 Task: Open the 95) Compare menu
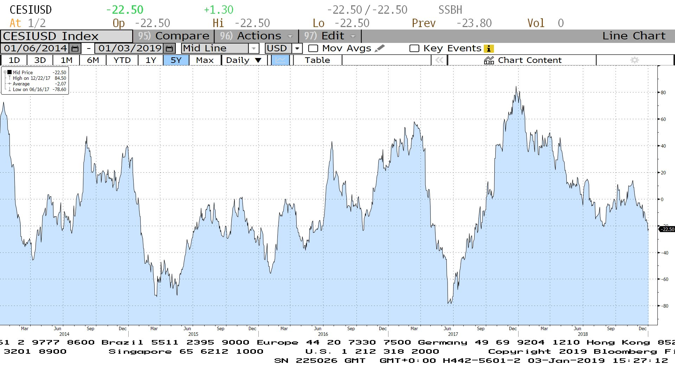tap(174, 36)
